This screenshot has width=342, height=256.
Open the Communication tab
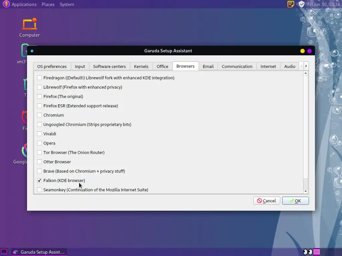pos(237,66)
